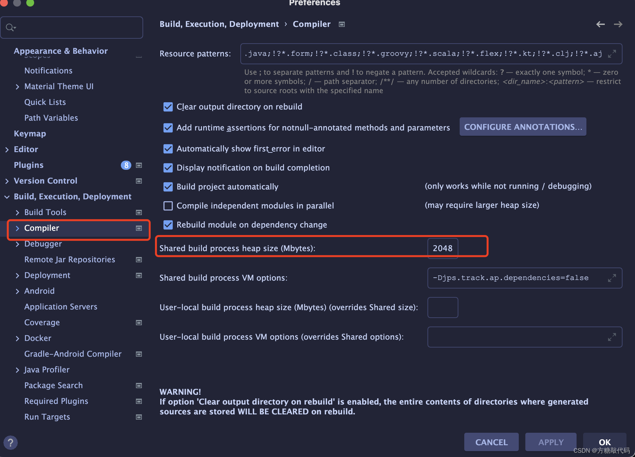Click the help question mark icon
Screen dimensions: 635x457
pos(11,443)
